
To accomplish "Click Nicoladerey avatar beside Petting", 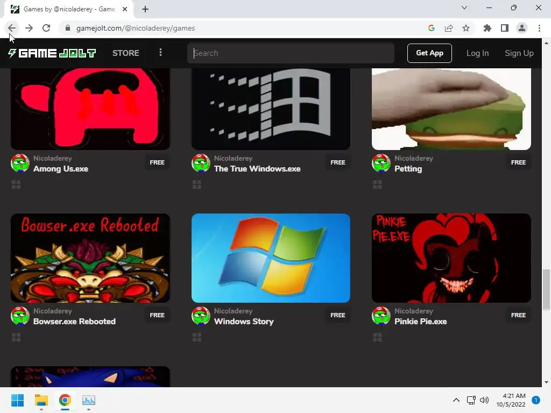I will [x=381, y=163].
